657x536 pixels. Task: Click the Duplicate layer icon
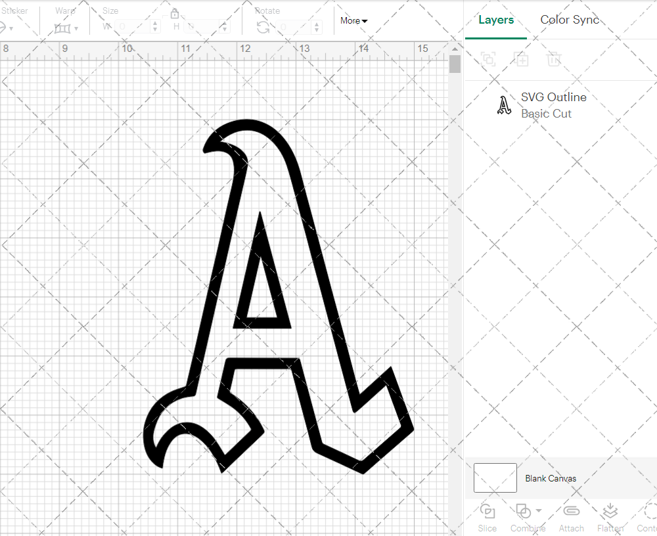[x=521, y=59]
